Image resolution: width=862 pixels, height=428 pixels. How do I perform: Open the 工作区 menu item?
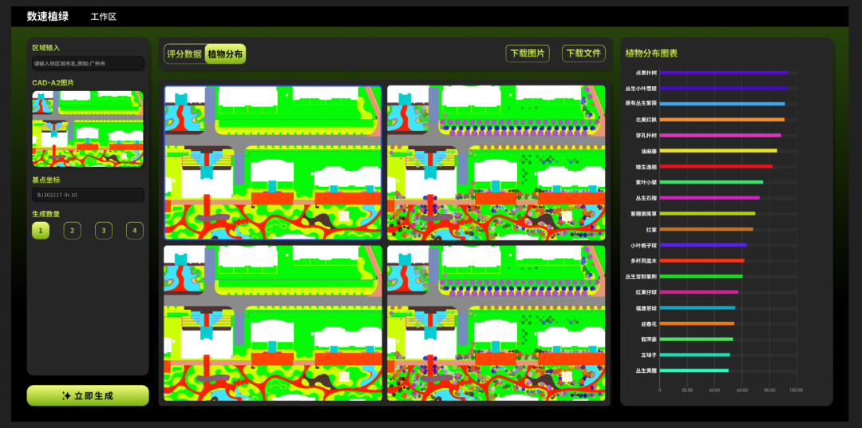(x=103, y=17)
